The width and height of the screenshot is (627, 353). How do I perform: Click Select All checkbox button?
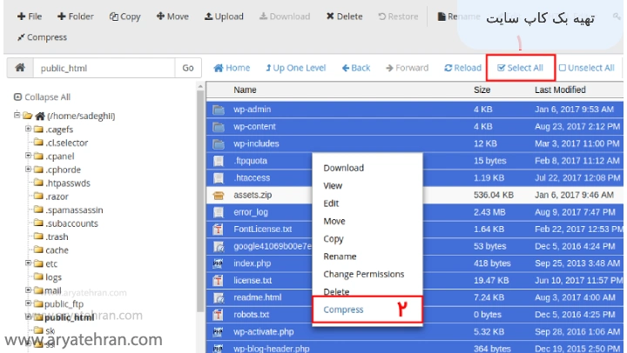520,68
